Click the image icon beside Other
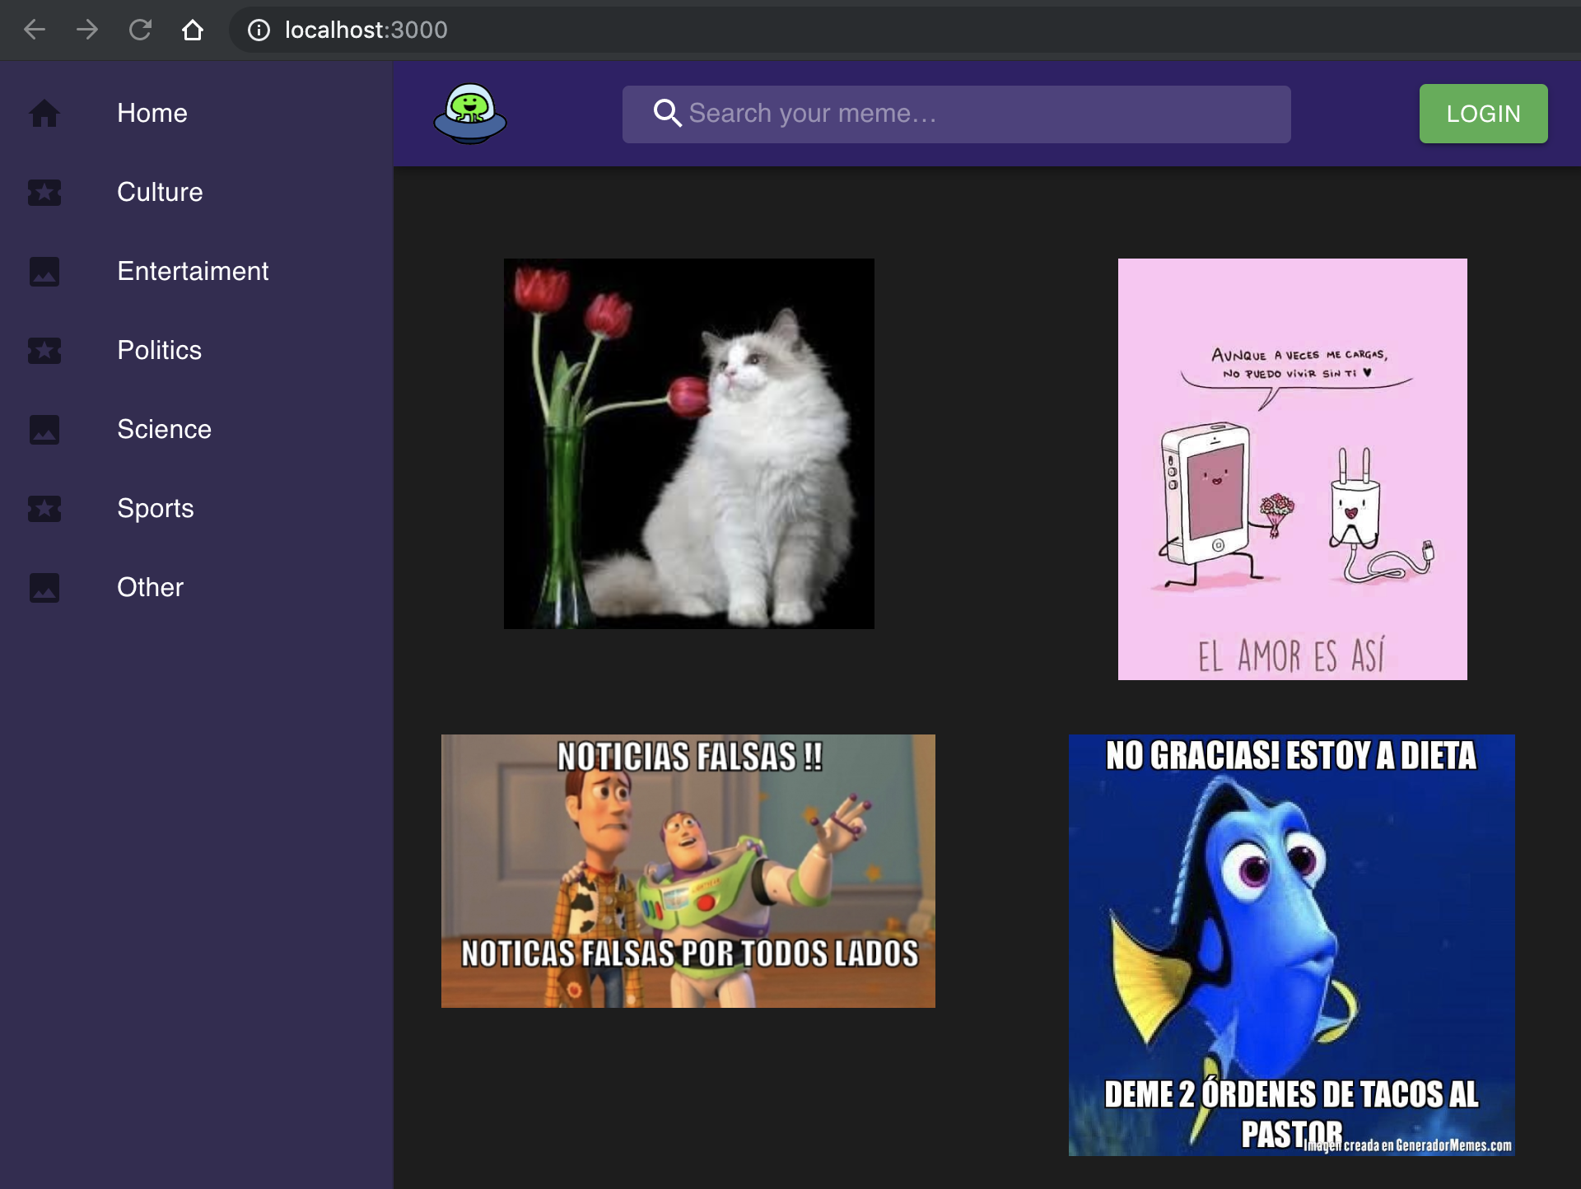The width and height of the screenshot is (1581, 1189). [44, 588]
